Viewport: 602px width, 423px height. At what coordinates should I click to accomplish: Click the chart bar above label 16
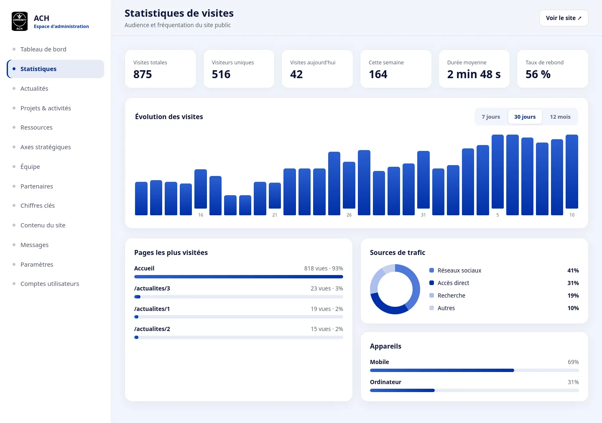coord(201,189)
